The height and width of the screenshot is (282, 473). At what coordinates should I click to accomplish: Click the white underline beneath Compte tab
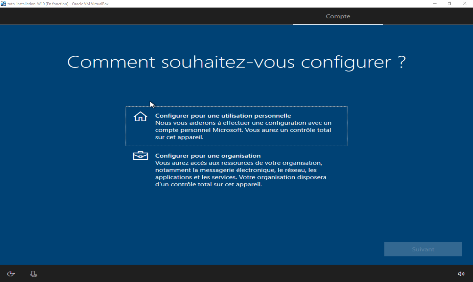pos(338,24)
